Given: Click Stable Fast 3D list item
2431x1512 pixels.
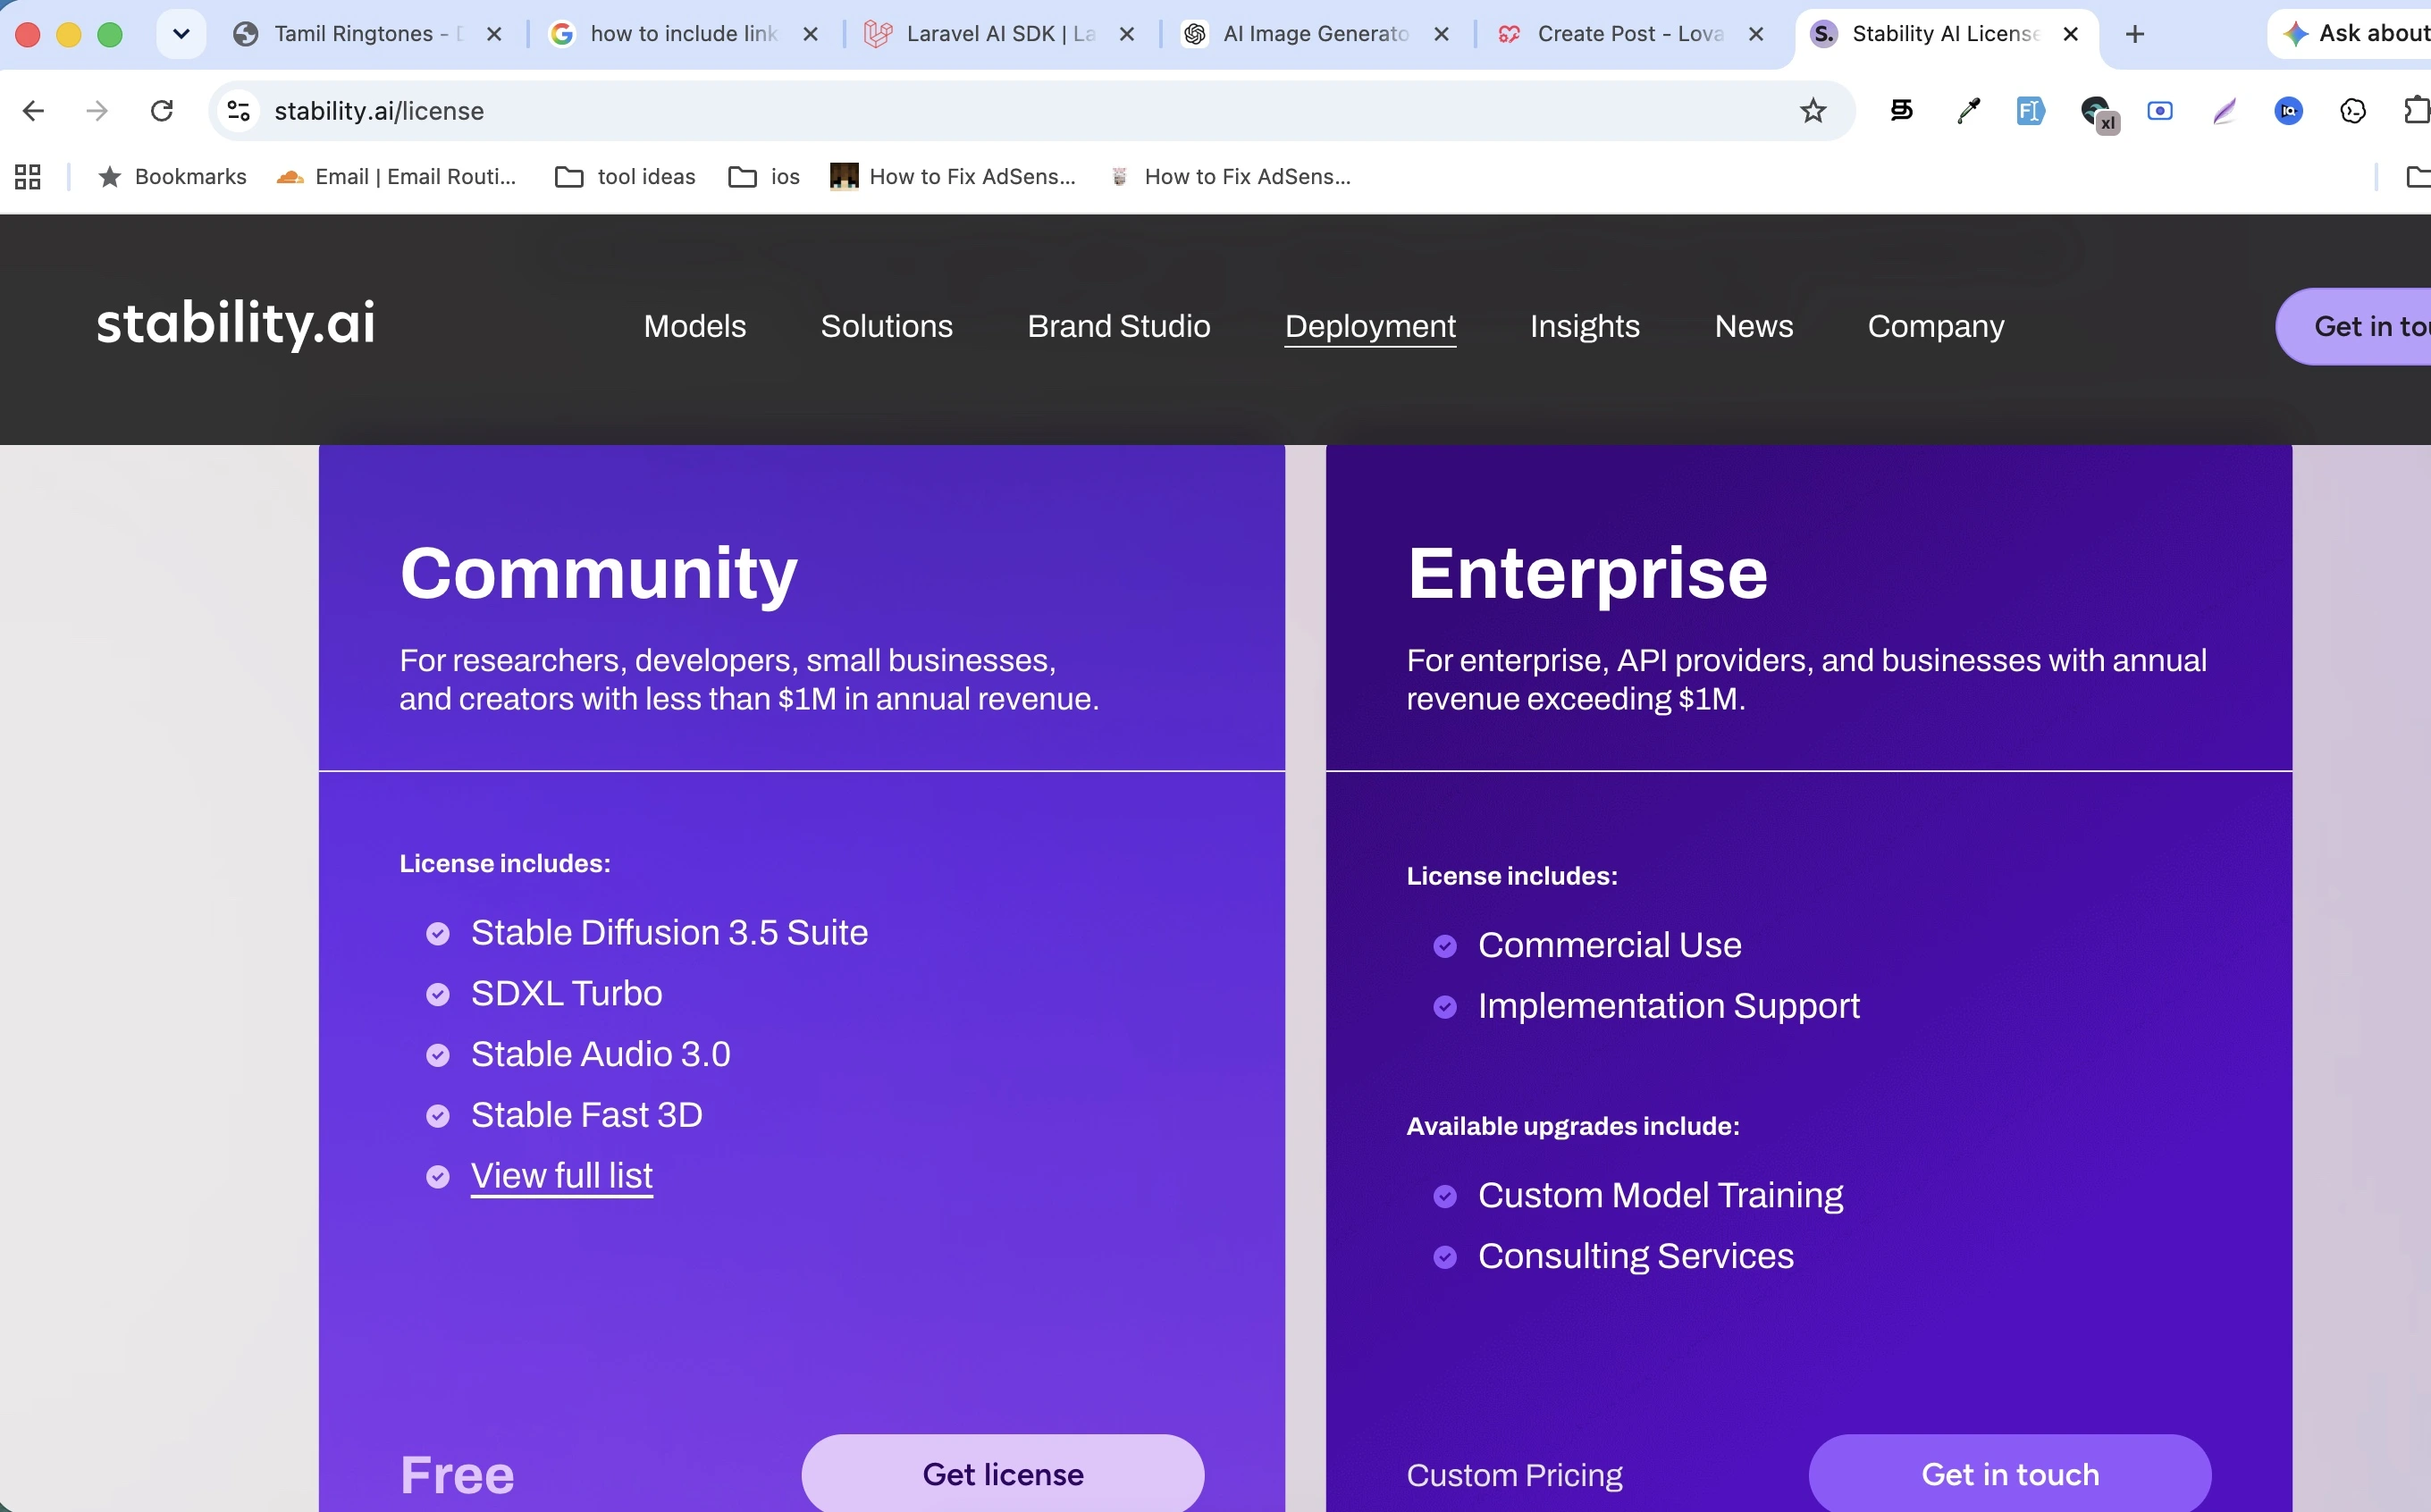Looking at the screenshot, I should click(x=586, y=1115).
